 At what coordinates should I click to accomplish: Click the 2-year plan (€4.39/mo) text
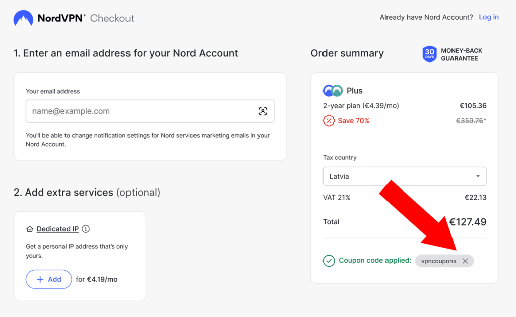361,106
